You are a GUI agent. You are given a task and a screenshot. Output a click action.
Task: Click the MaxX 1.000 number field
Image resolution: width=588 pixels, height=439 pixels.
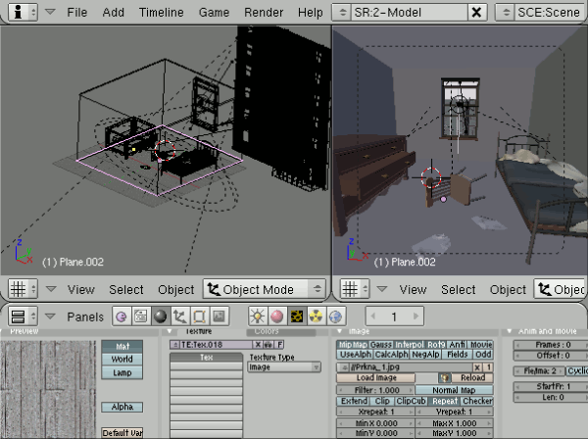pos(455,423)
